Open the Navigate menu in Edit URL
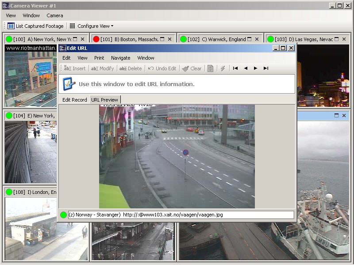The width and height of the screenshot is (354, 265). coord(120,58)
